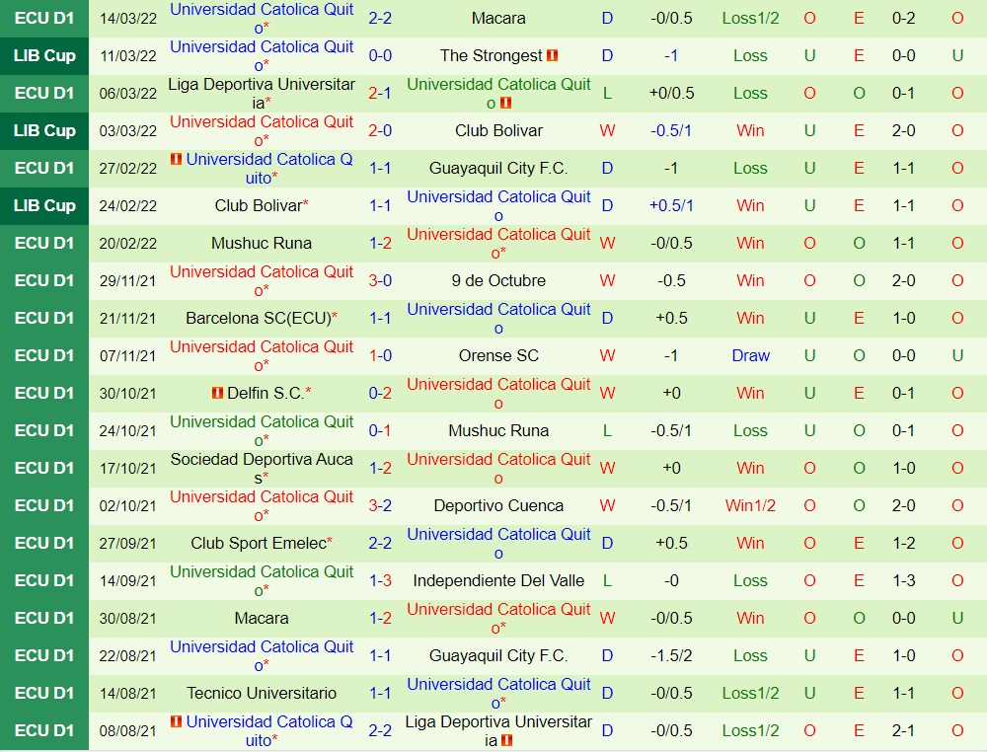Select Guayaquil City F.C. on the 22/08 row
987x752 pixels.
(498, 655)
